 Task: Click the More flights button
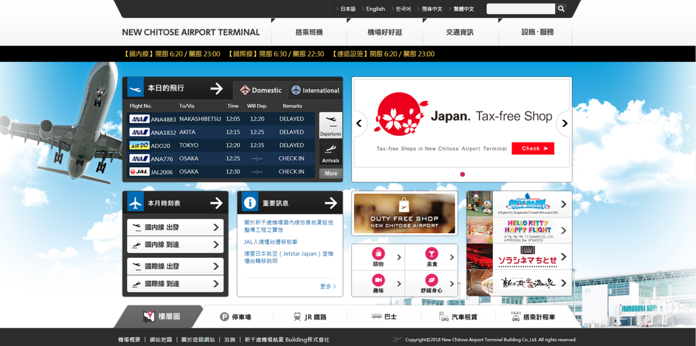pyautogui.click(x=331, y=174)
